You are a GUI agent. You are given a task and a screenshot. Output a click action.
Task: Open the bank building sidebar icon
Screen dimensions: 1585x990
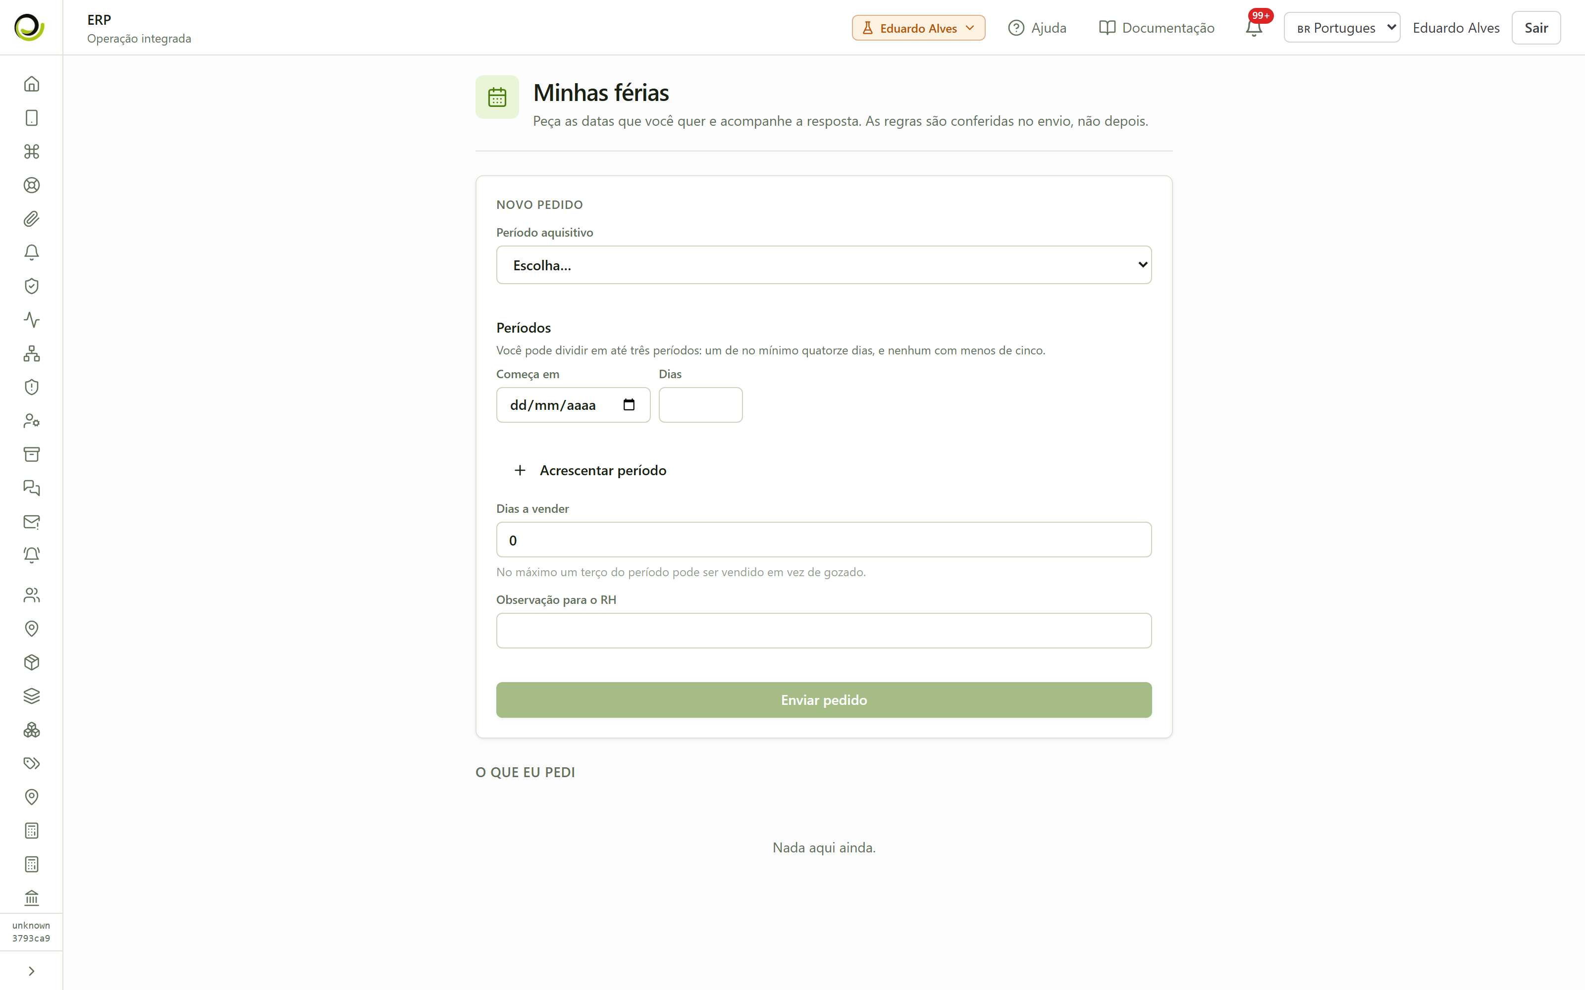tap(31, 897)
